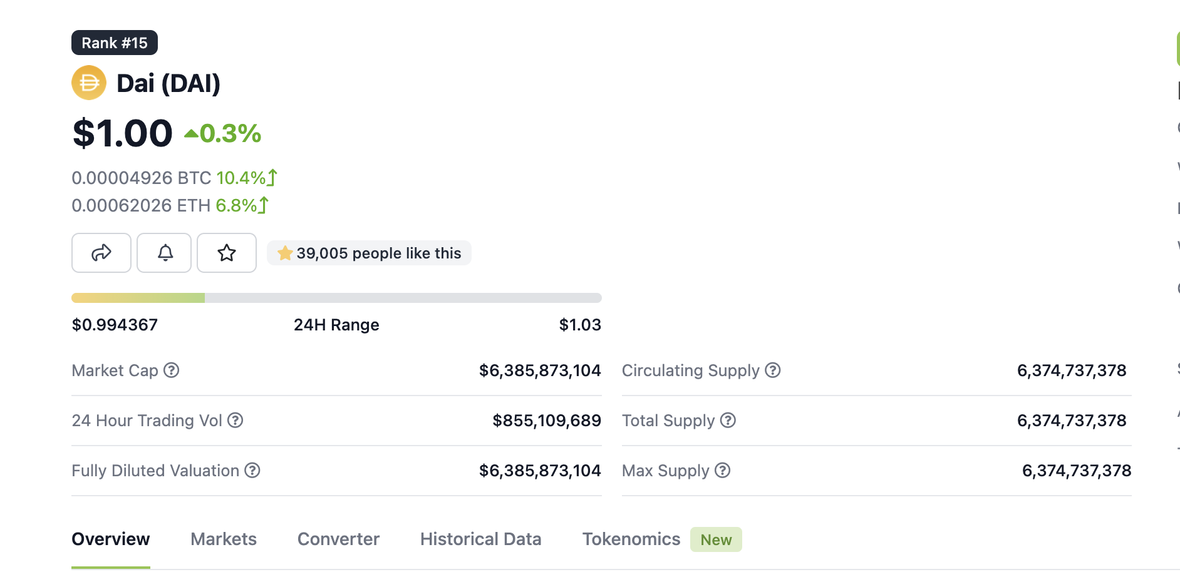Screen dimensions: 1180x572
Task: Show Fully Diluted Valuation help tooltip icon
Action: (252, 471)
